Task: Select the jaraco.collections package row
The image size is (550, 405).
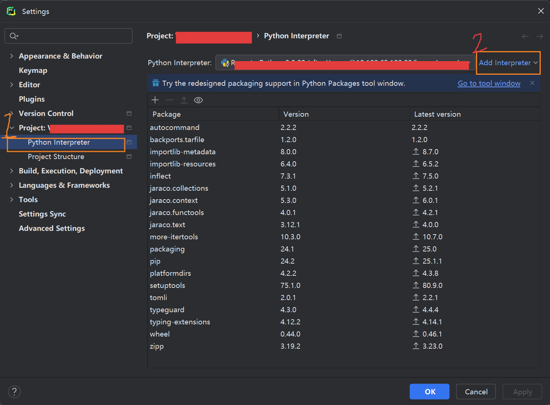Action: (x=344, y=188)
